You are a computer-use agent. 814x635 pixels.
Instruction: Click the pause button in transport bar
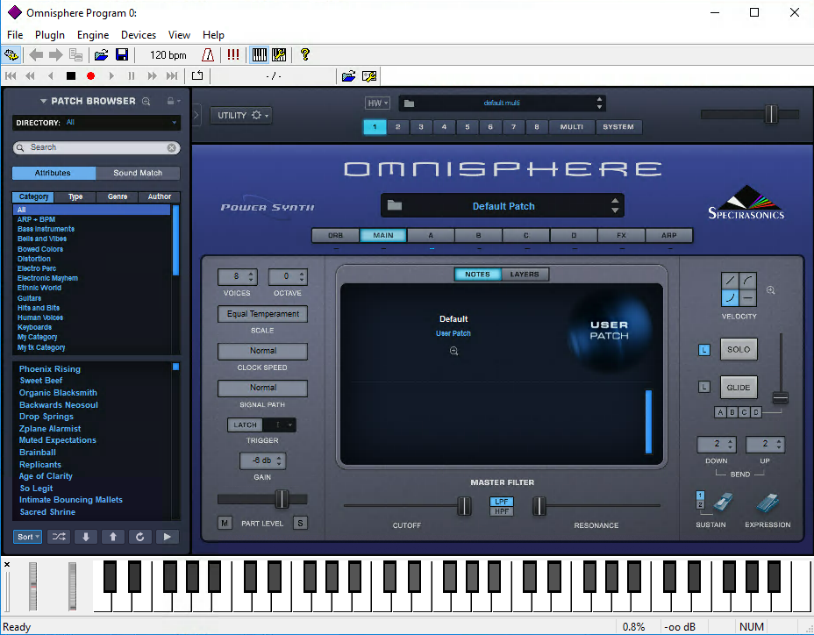132,75
